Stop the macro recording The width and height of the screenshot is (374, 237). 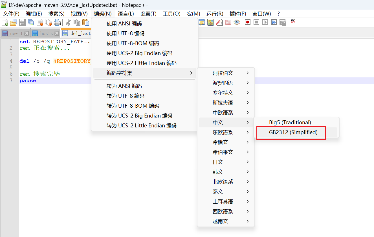256,22
